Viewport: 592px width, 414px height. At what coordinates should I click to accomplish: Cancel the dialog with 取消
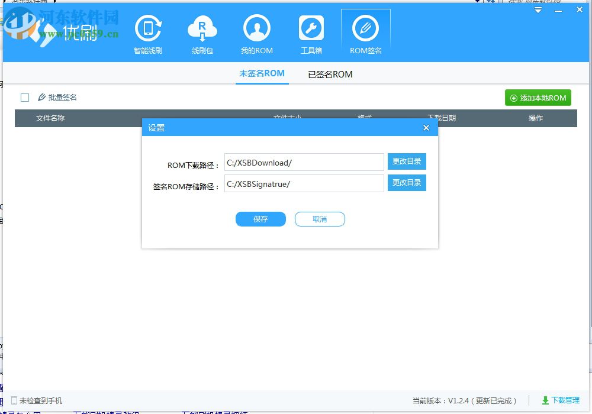tap(320, 219)
